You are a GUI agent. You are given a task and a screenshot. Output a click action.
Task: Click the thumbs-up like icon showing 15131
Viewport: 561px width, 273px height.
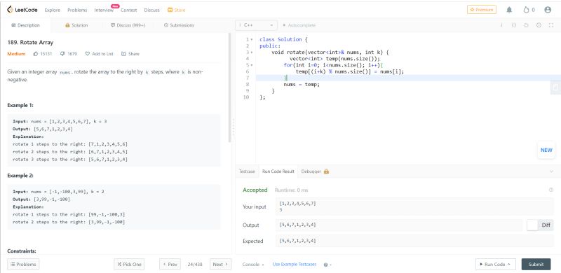point(36,54)
